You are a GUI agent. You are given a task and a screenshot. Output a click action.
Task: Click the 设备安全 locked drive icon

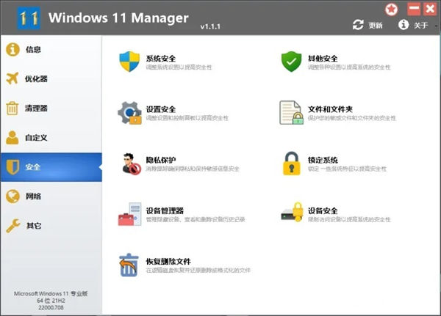click(x=292, y=214)
